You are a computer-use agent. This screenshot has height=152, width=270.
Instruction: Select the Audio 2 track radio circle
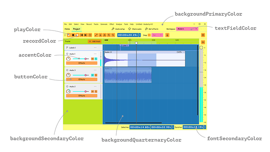[67, 87]
